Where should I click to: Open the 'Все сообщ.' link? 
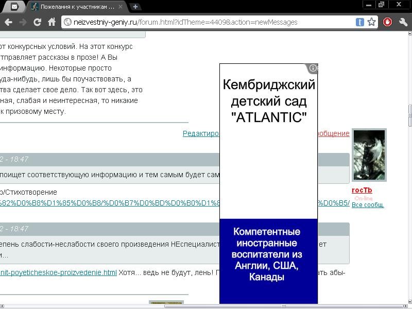[368, 204]
